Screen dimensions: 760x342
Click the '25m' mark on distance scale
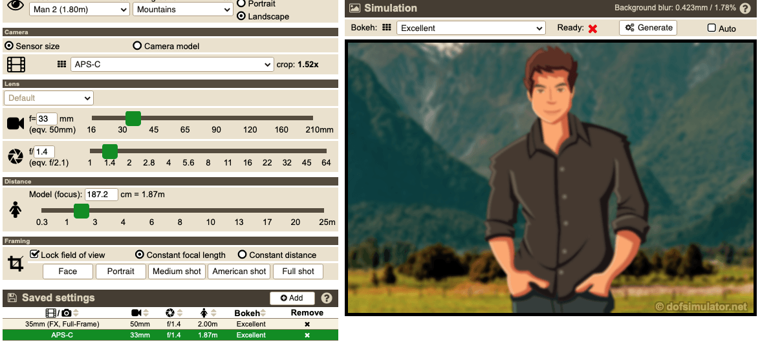[x=327, y=222]
